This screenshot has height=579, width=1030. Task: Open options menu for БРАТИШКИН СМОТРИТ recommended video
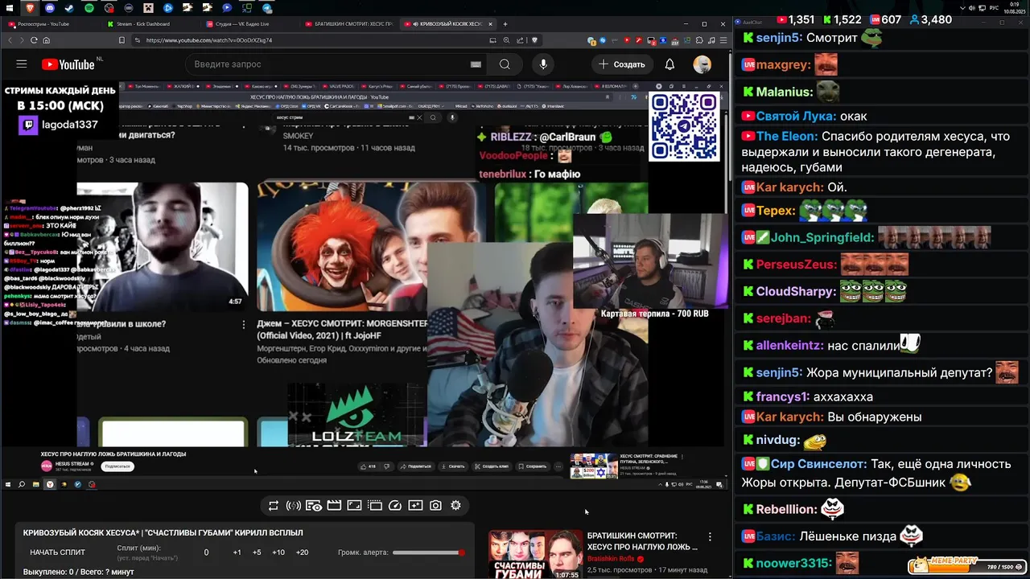710,536
